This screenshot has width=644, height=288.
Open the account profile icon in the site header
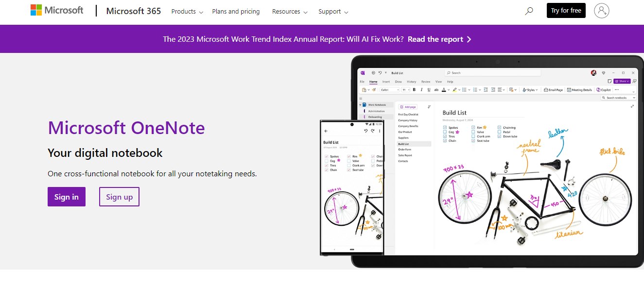(601, 11)
